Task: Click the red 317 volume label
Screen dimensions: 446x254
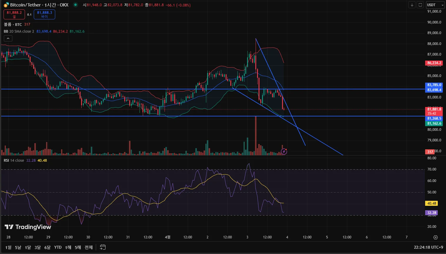Action: pos(430,152)
